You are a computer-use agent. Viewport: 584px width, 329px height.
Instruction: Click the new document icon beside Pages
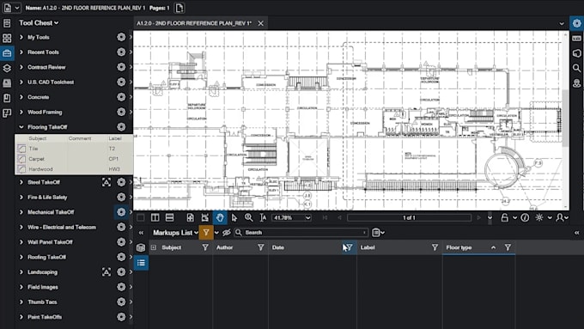pyautogui.click(x=179, y=8)
